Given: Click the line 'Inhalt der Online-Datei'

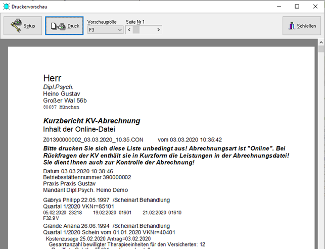Looking at the screenshot, I should click(79, 129).
